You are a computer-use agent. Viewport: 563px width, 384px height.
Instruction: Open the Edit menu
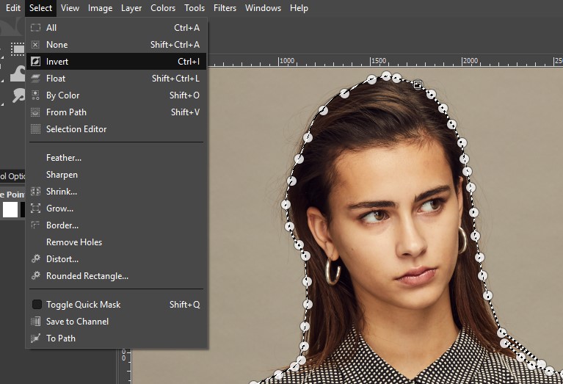pos(13,8)
